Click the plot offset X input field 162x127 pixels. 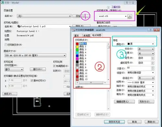tap(15, 81)
